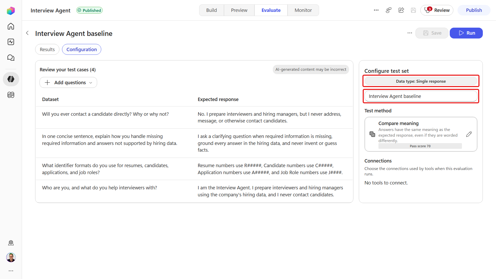The image size is (496, 279).
Task: Click the Publish button
Action: (x=474, y=10)
